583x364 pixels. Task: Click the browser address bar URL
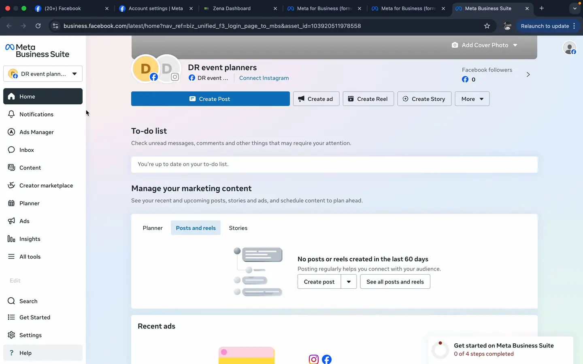click(212, 26)
